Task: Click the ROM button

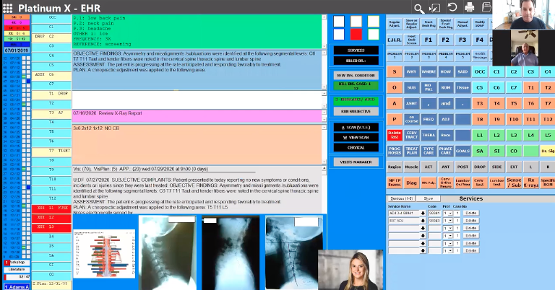Action: 445,87
